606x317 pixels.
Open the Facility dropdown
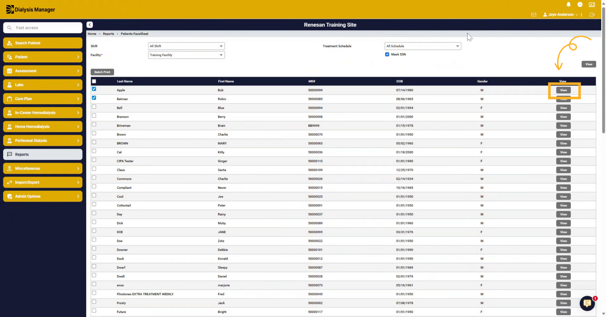point(186,55)
